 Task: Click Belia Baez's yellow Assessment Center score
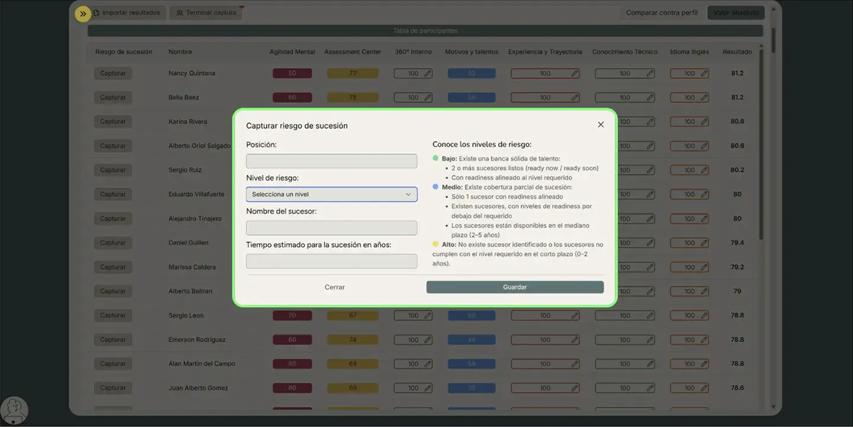coord(352,98)
